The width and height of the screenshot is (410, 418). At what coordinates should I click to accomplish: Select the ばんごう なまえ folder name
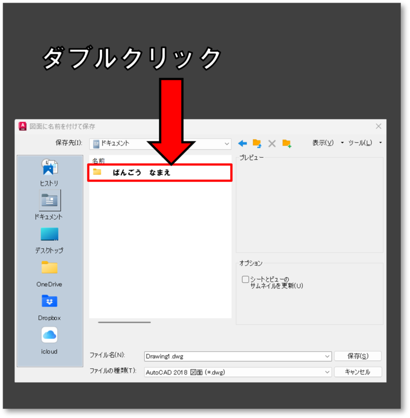click(x=141, y=173)
